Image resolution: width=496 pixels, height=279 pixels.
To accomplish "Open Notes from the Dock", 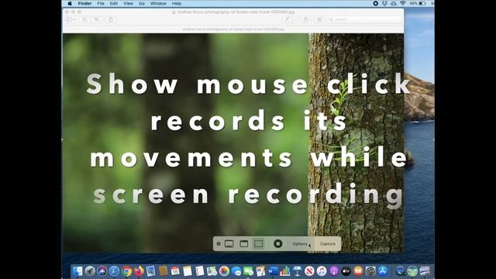I will (x=188, y=271).
